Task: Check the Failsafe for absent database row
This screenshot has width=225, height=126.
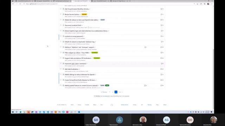Action: point(61,42)
